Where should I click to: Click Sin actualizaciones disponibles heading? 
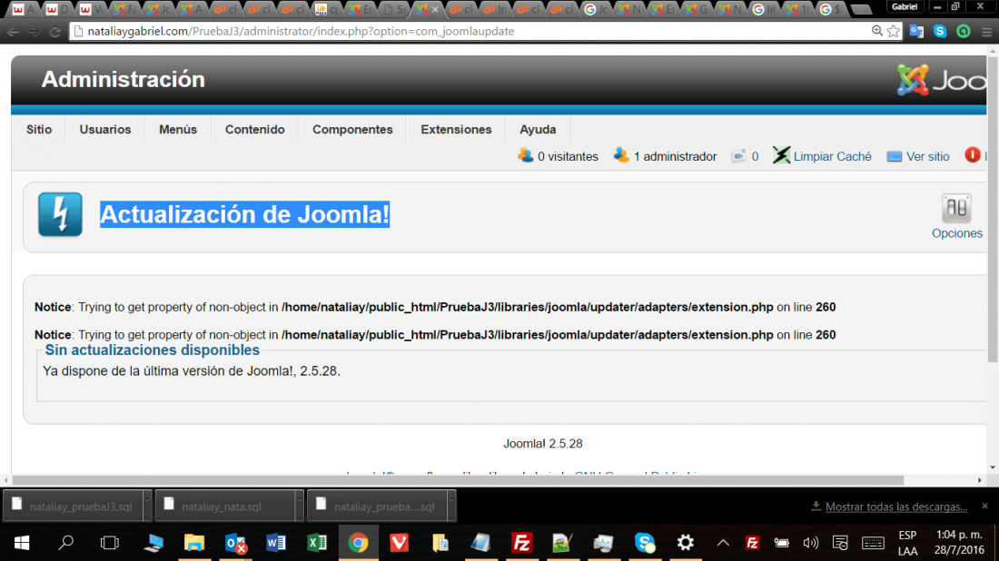tap(153, 350)
